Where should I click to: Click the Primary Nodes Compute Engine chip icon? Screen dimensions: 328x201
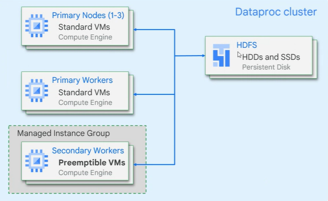click(37, 26)
